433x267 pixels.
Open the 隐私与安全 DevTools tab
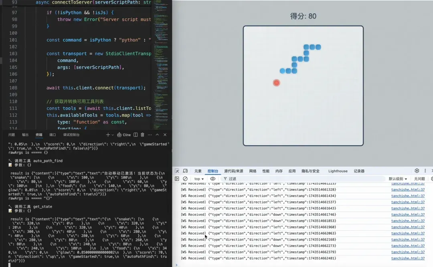[311, 171]
